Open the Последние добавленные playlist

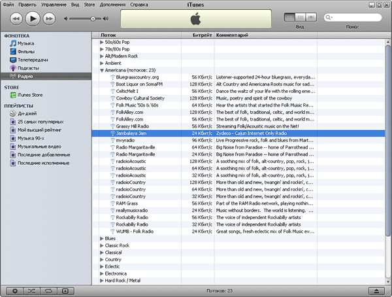tap(46, 155)
